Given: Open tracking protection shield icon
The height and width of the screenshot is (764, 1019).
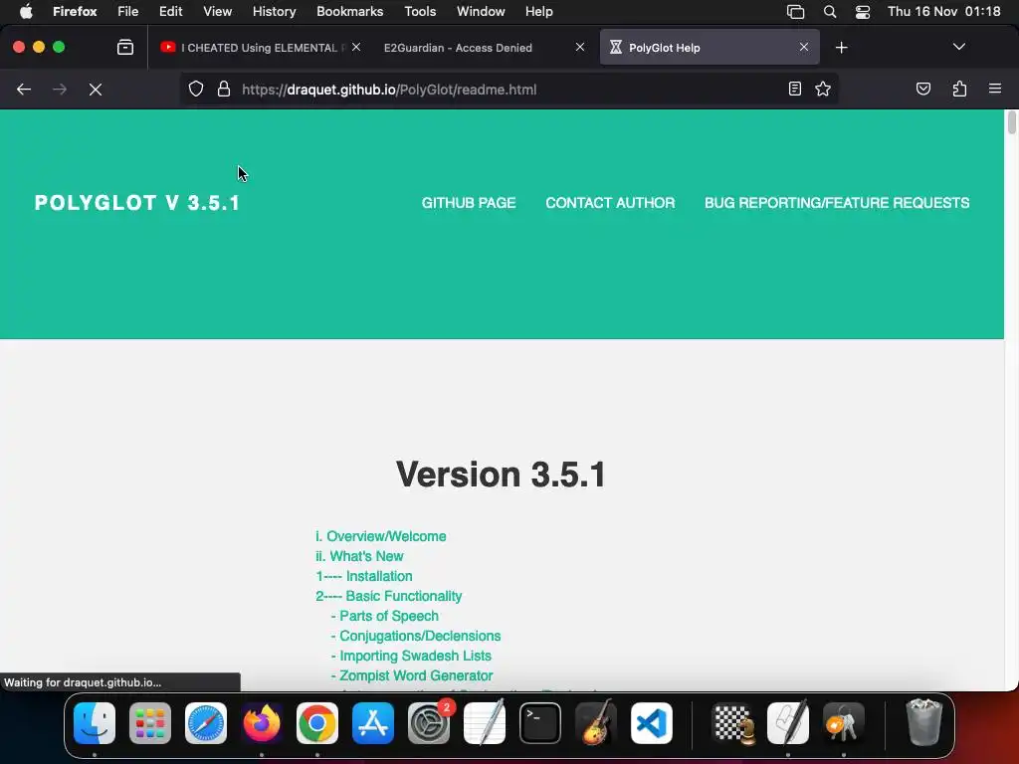Looking at the screenshot, I should [196, 89].
